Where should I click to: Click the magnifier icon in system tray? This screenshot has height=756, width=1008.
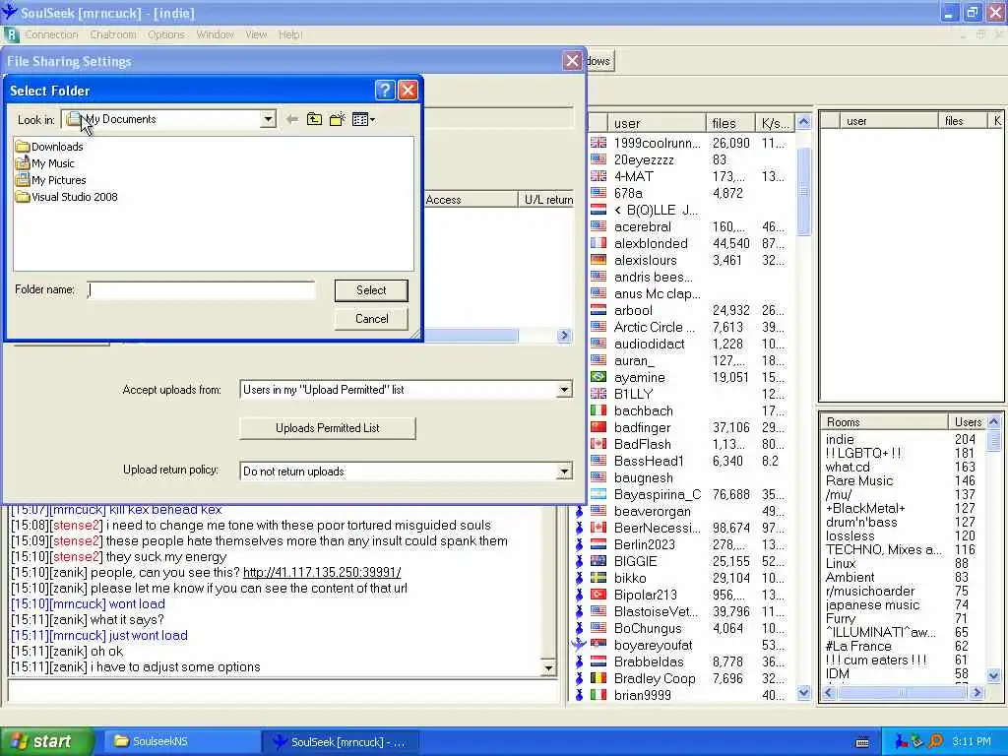936,741
